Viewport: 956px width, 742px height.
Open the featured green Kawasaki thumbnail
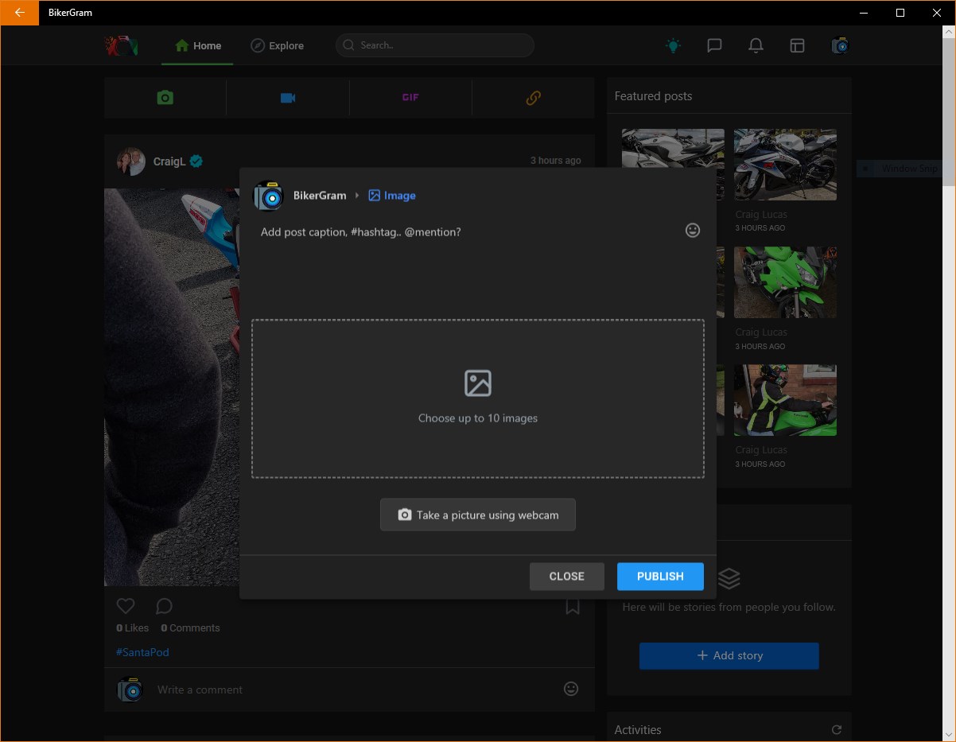(x=785, y=282)
